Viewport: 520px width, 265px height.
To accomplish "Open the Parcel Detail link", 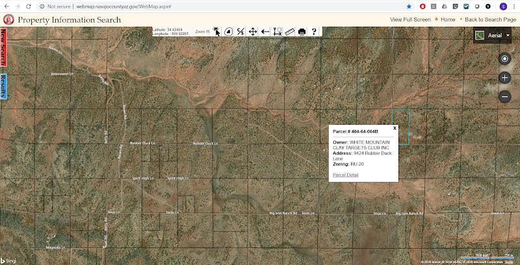I will tap(345, 175).
